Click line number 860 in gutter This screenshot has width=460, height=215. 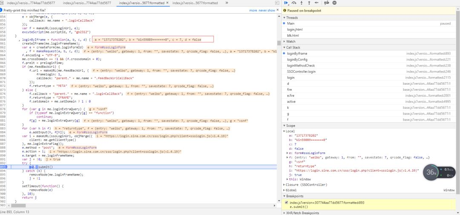click(3, 39)
